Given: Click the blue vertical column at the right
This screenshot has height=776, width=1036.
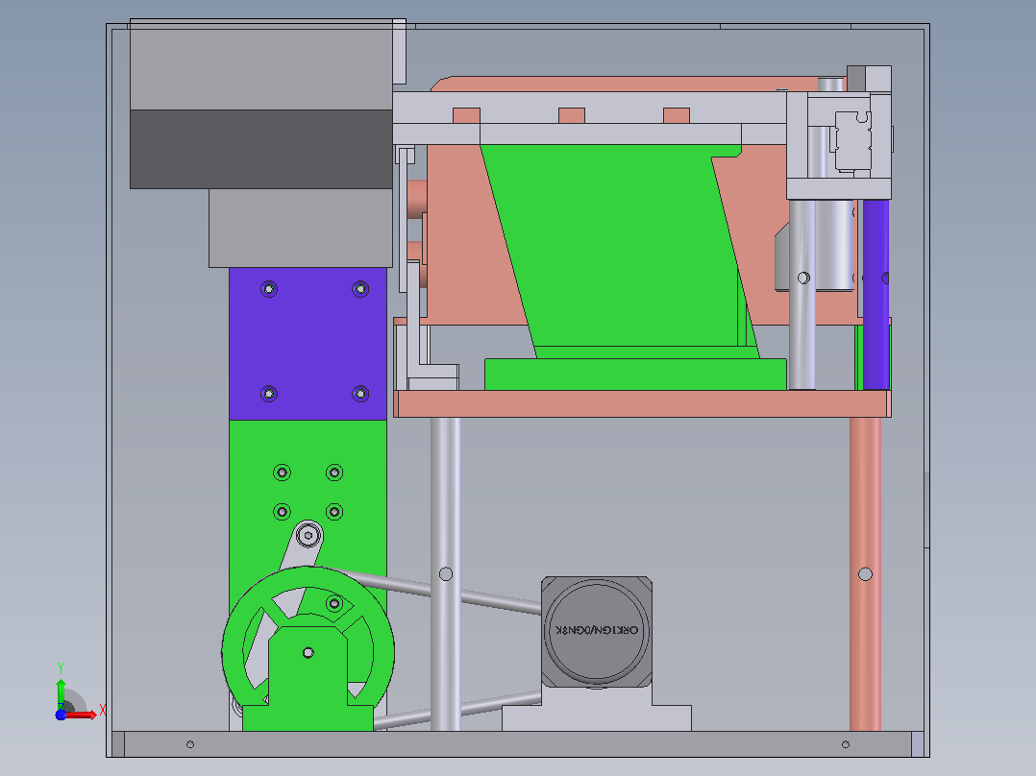Looking at the screenshot, I should [x=876, y=295].
